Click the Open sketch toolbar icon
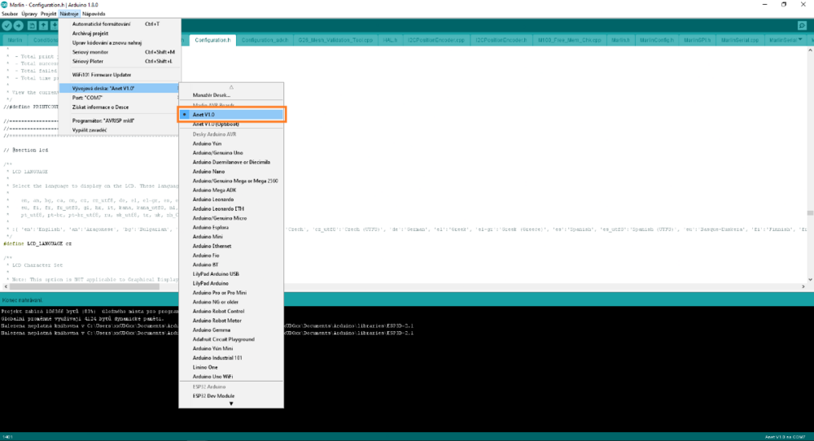This screenshot has height=441, width=814. coord(43,25)
